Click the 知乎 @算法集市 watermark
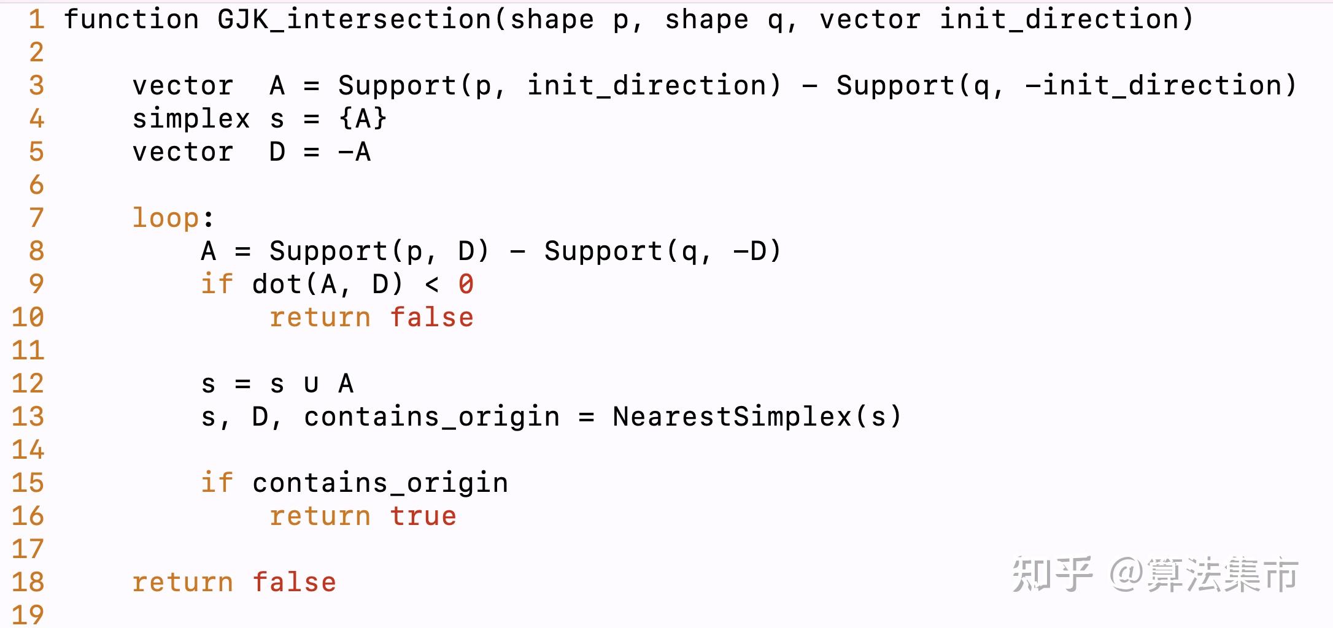This screenshot has height=628, width=1333. [x=1154, y=575]
